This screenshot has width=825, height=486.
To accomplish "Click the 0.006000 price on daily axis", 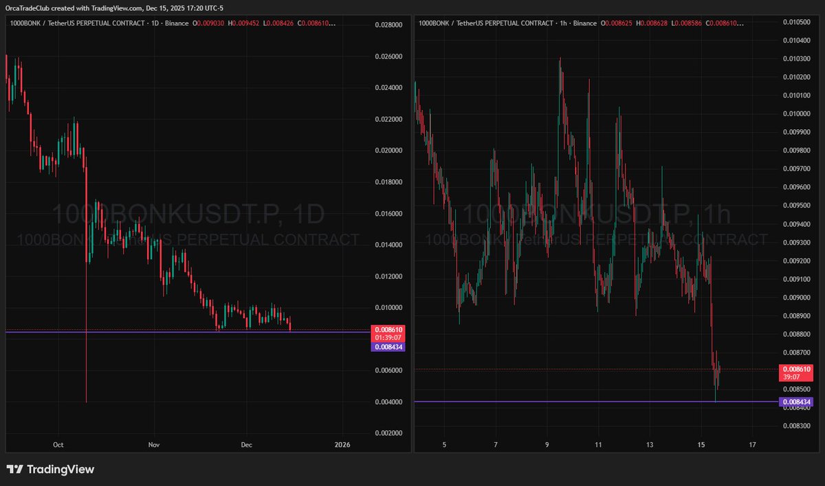I will pos(388,371).
